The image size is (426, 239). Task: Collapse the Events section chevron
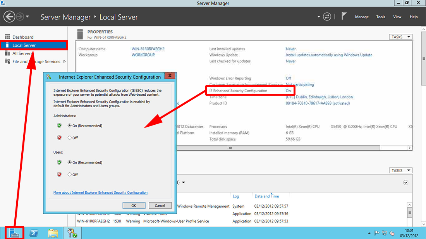coord(405,183)
